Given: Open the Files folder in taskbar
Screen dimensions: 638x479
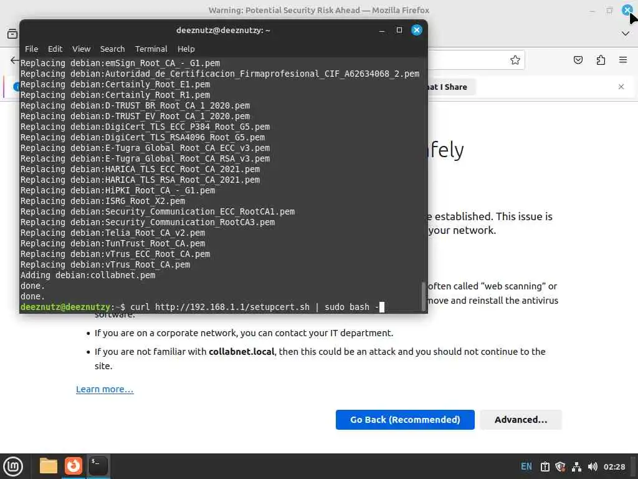Looking at the screenshot, I should 49,466.
